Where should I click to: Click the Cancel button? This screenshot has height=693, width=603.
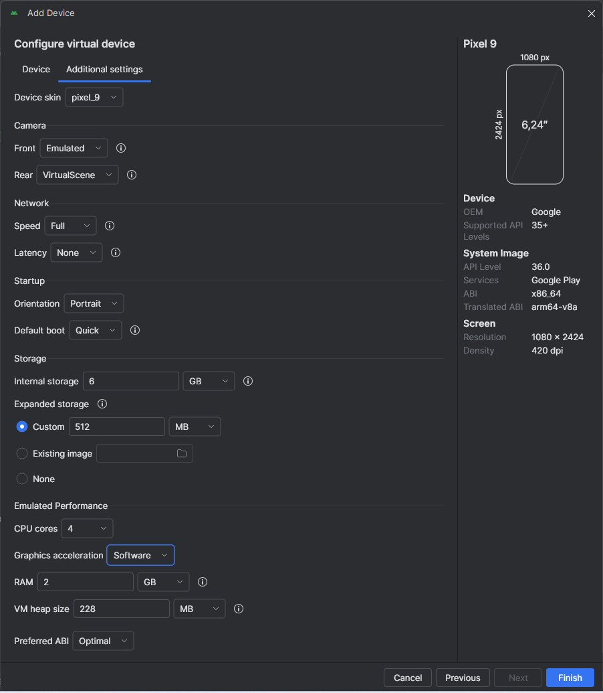(408, 678)
